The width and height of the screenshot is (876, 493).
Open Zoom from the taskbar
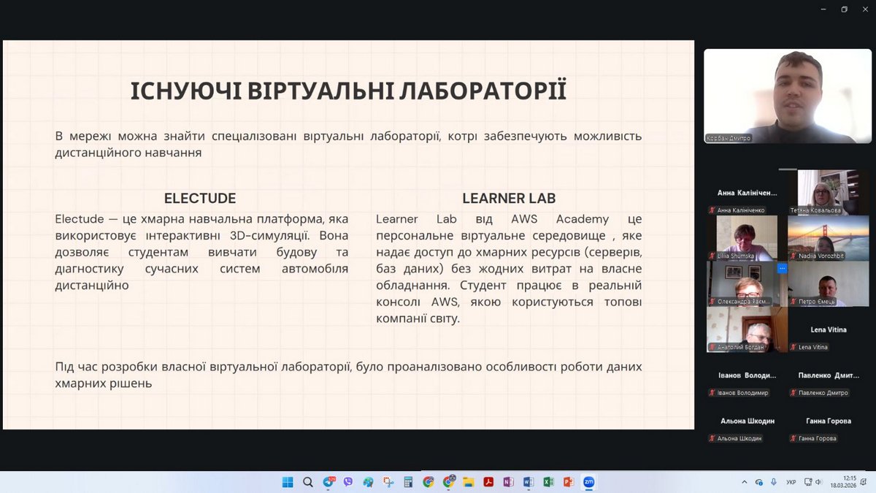tap(588, 482)
